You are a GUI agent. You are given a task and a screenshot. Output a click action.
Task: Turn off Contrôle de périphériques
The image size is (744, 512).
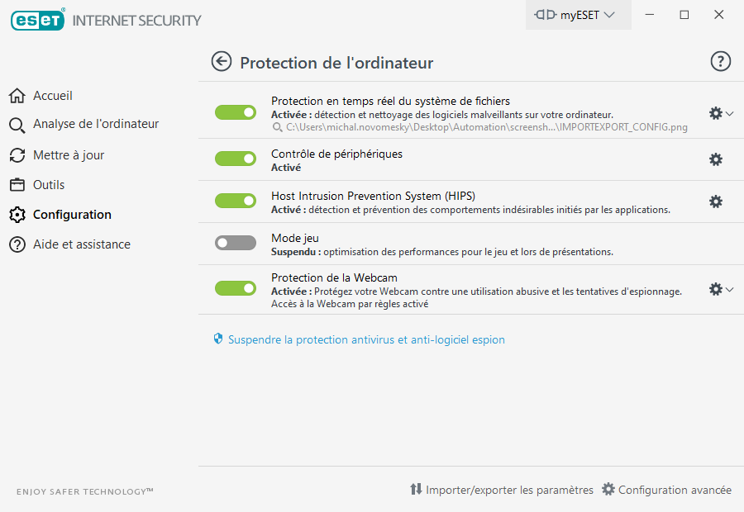tap(235, 156)
